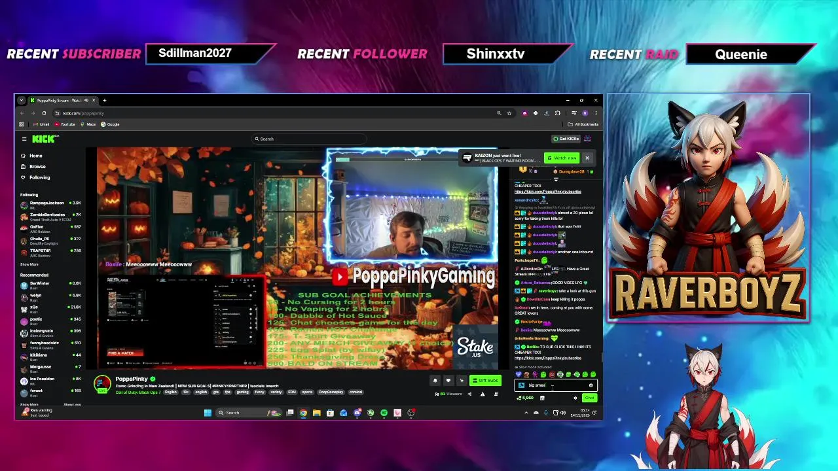The height and width of the screenshot is (471, 838).
Task: Open iceinmyvein recommended channel
Action: [x=50, y=332]
